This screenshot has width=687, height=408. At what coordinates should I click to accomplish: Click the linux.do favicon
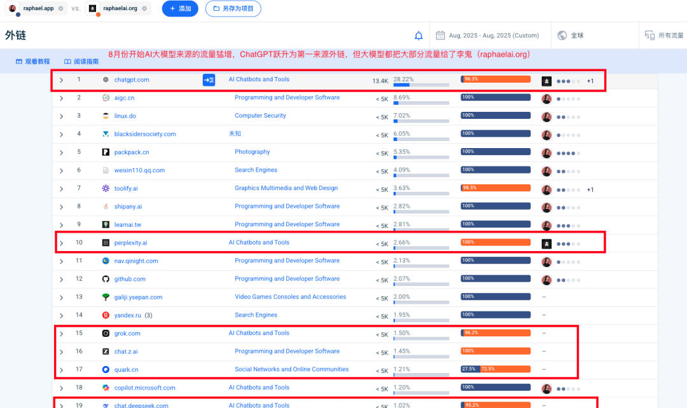(106, 116)
